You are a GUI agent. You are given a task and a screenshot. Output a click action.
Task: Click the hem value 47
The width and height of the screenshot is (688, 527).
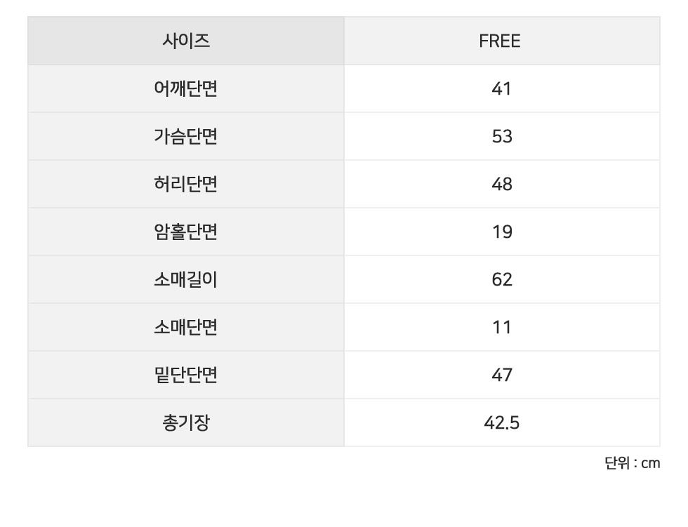pyautogui.click(x=502, y=375)
